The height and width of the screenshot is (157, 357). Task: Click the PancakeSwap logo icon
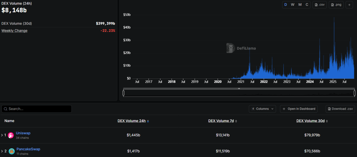coord(12,151)
